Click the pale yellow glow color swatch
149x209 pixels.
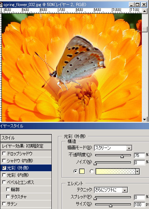82,171
